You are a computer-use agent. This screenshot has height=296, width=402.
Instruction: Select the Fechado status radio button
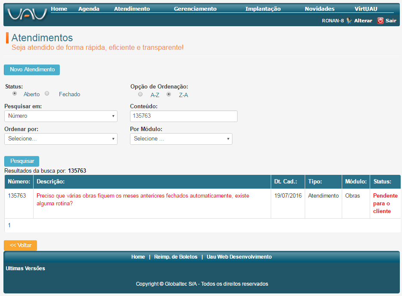click(x=47, y=94)
